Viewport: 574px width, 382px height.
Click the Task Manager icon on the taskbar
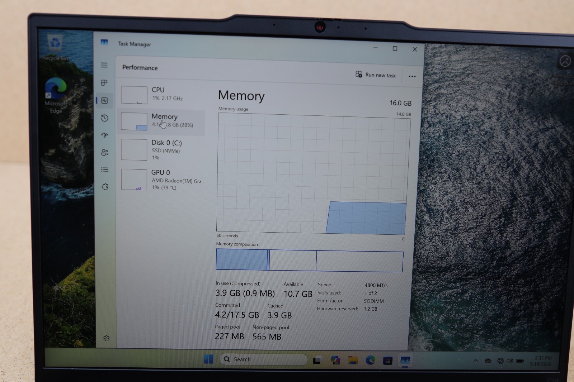pos(405,360)
